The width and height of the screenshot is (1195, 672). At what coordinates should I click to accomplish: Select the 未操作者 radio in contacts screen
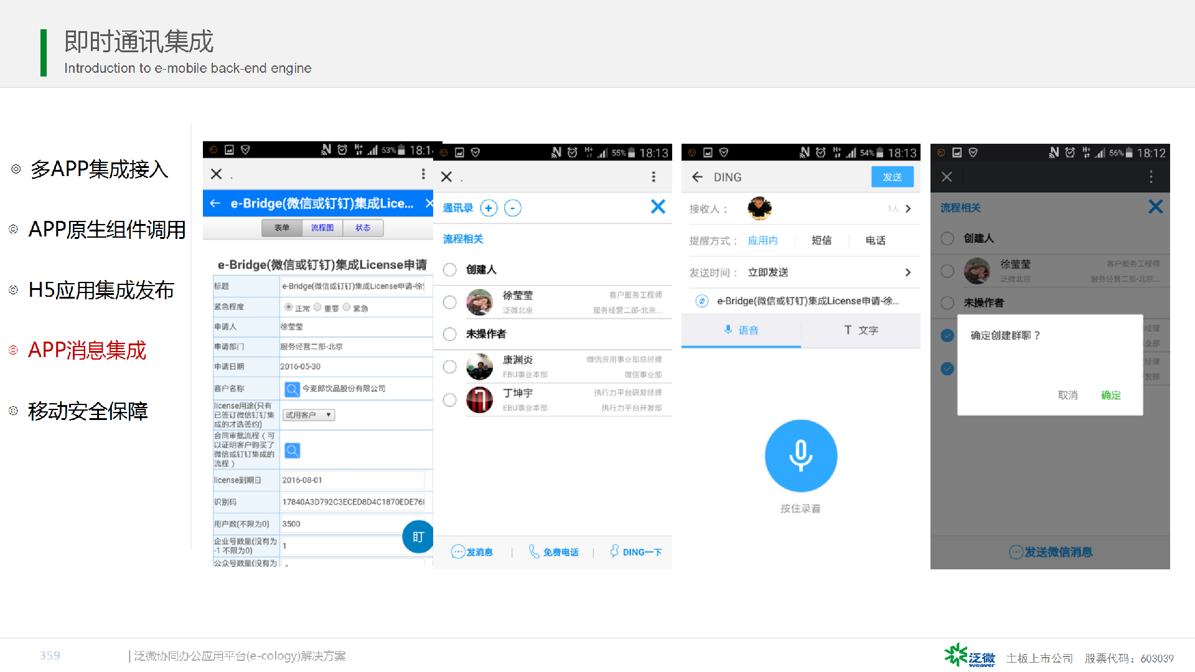coord(449,334)
